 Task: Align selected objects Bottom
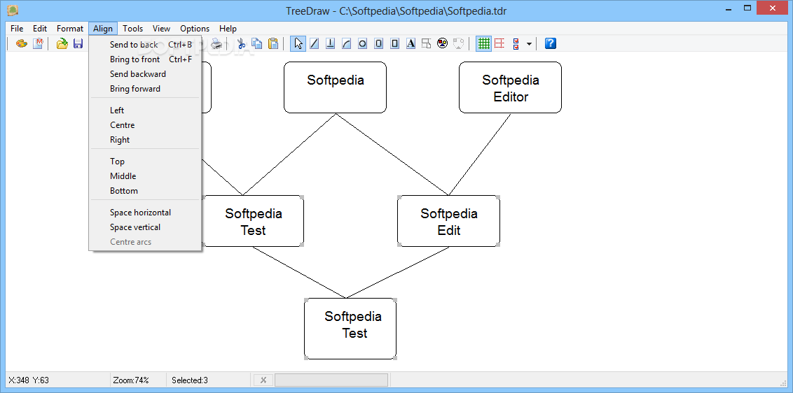146,191
